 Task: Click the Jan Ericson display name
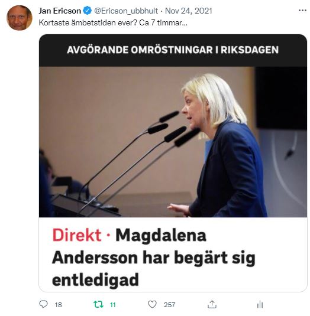60,11
